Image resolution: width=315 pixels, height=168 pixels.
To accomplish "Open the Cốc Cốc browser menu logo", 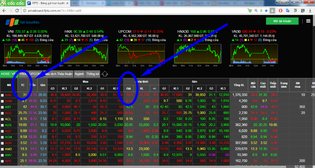I will click(12, 3).
